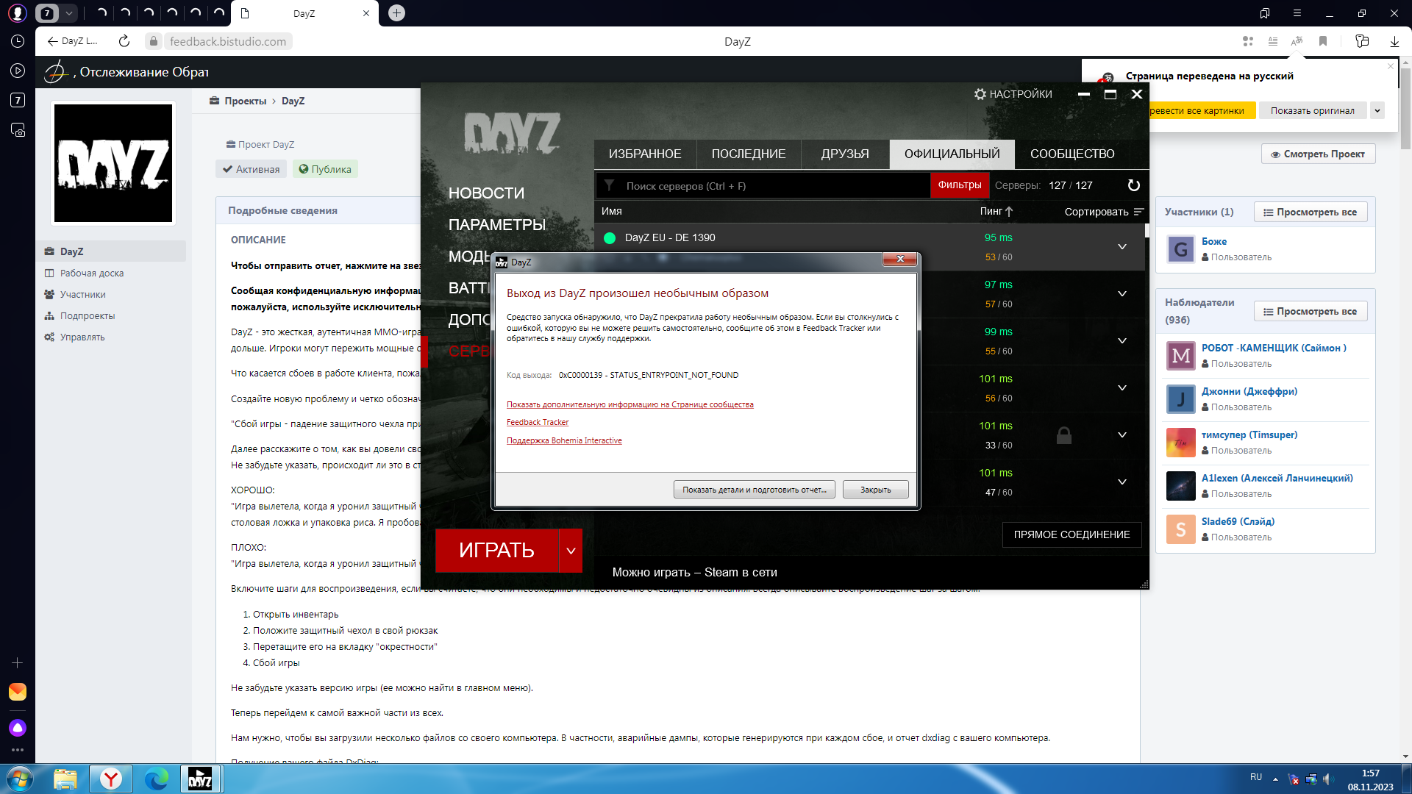Image resolution: width=1412 pixels, height=794 pixels.
Task: Click Показать детали и подготовить отчет button
Action: [754, 490]
